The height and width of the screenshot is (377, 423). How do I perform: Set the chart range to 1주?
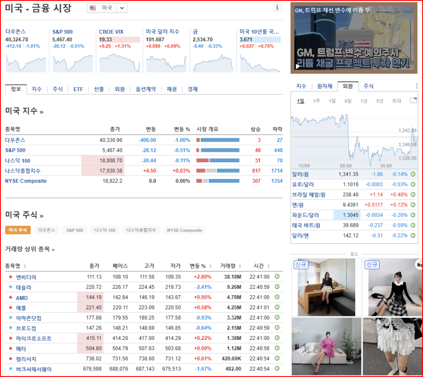tap(316, 101)
